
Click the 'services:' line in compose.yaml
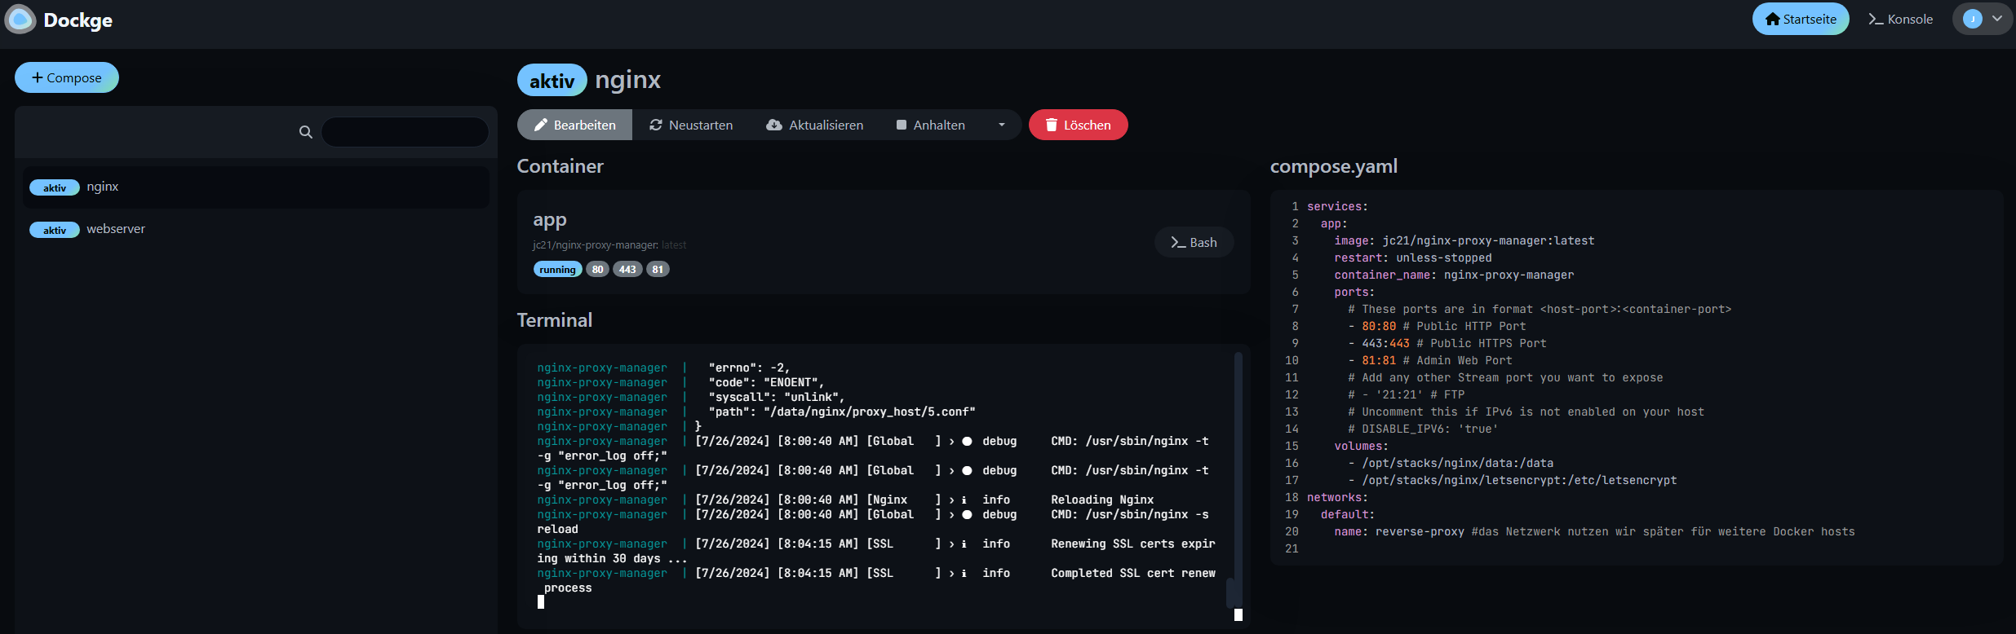point(1338,206)
